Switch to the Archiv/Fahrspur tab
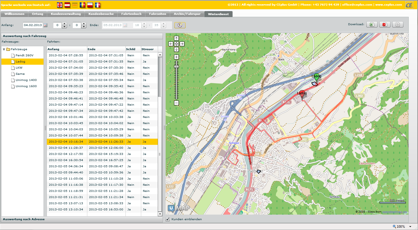 point(187,14)
